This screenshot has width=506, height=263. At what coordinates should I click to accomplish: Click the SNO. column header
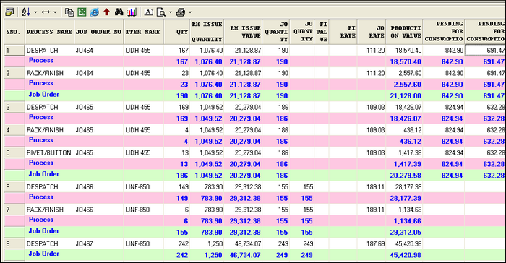[14, 32]
